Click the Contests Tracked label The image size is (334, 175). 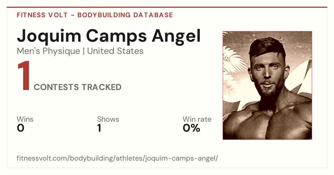tap(78, 87)
